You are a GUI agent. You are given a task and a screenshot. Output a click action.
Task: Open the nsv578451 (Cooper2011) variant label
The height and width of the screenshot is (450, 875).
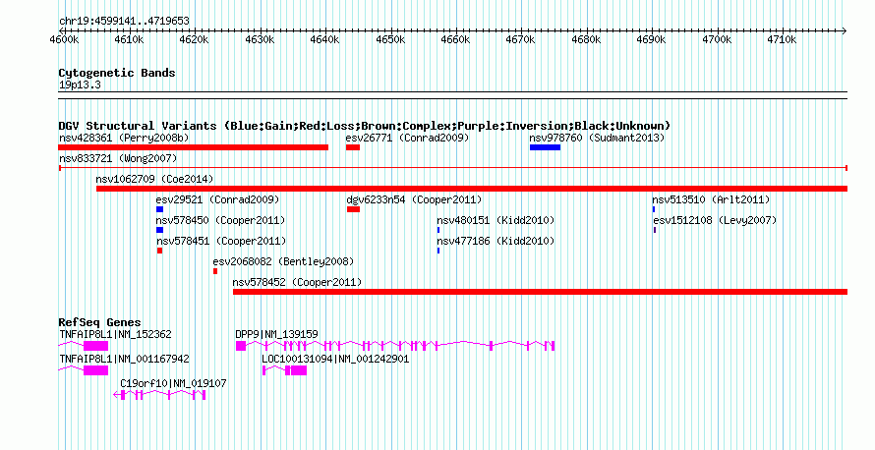(x=221, y=241)
